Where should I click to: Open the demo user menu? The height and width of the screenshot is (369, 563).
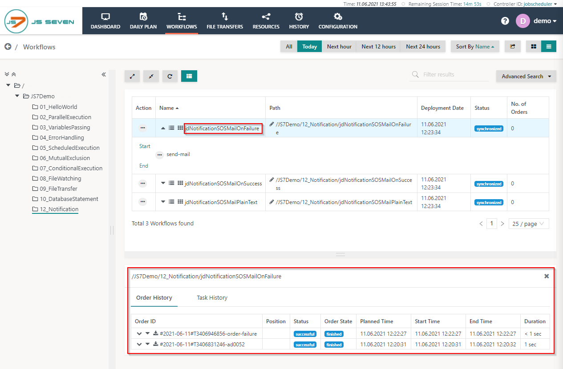[x=536, y=21]
